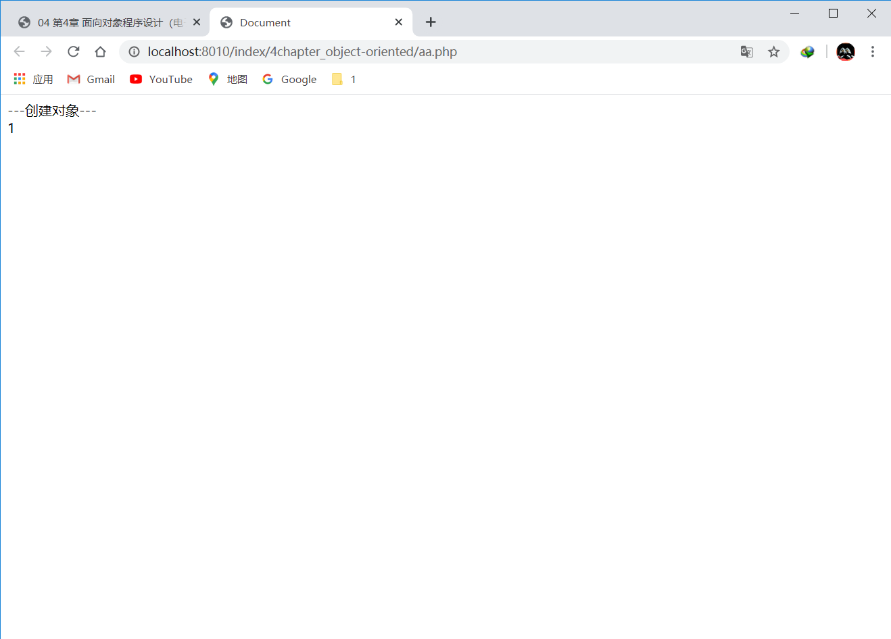The image size is (891, 639).
Task: Switch to the 04 第4章 tab
Action: tap(101, 22)
